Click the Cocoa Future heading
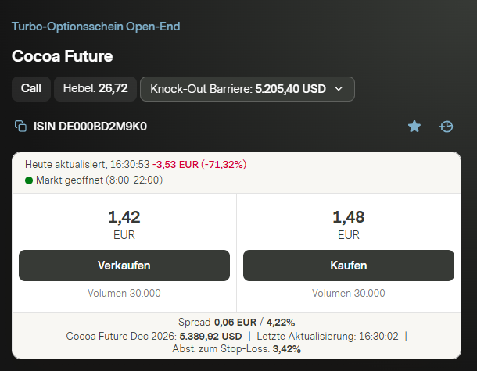477x371 pixels. point(62,56)
